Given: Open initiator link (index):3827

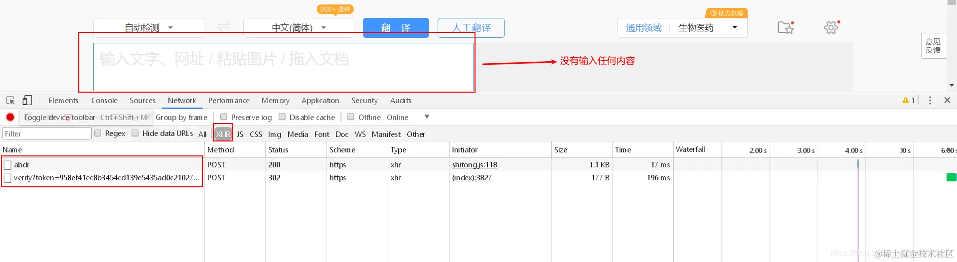Looking at the screenshot, I should point(472,178).
